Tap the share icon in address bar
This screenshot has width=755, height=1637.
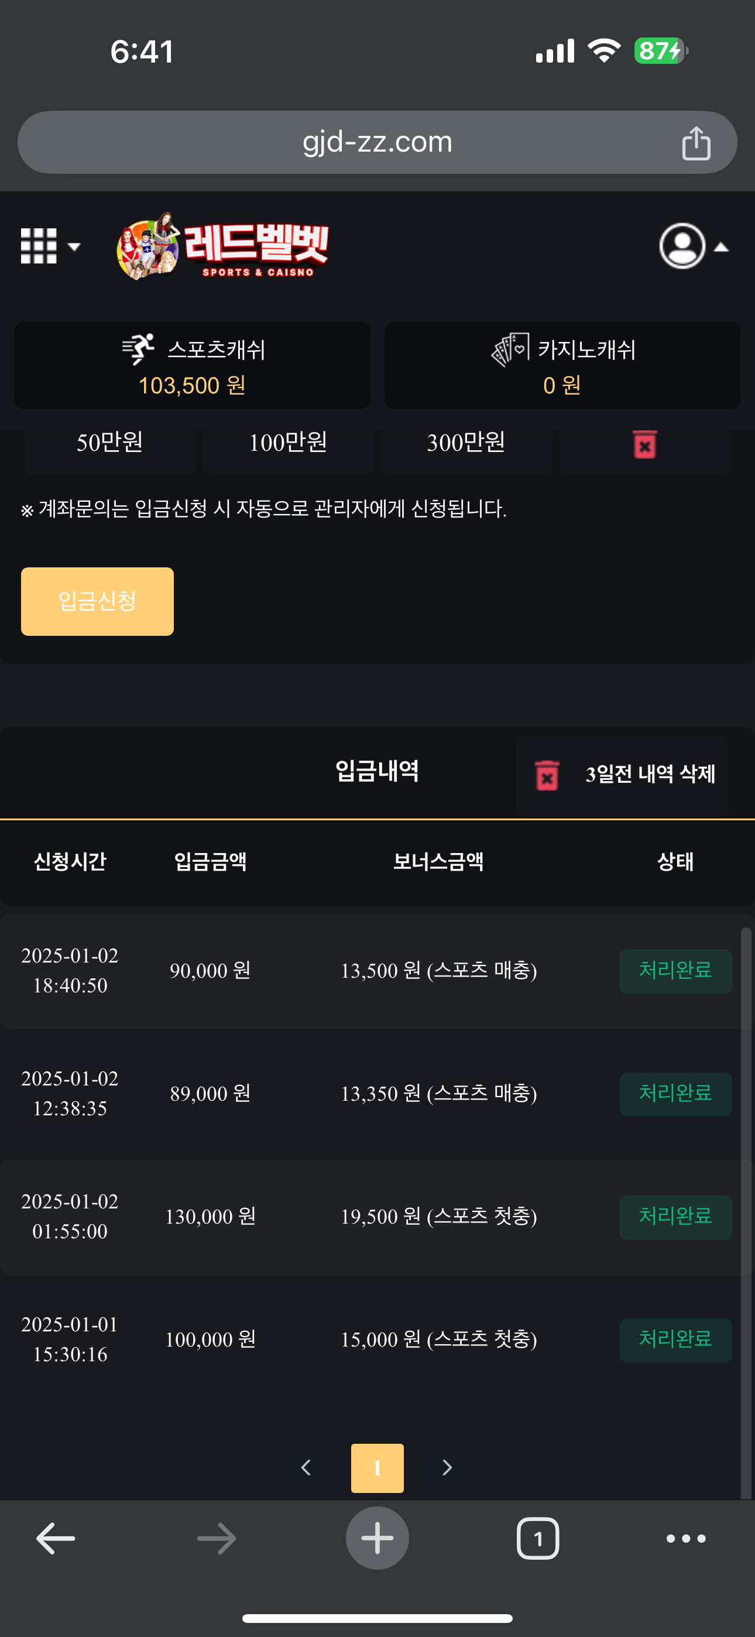696,143
